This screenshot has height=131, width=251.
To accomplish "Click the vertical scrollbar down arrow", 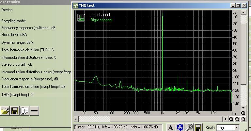I will tap(243, 107).
